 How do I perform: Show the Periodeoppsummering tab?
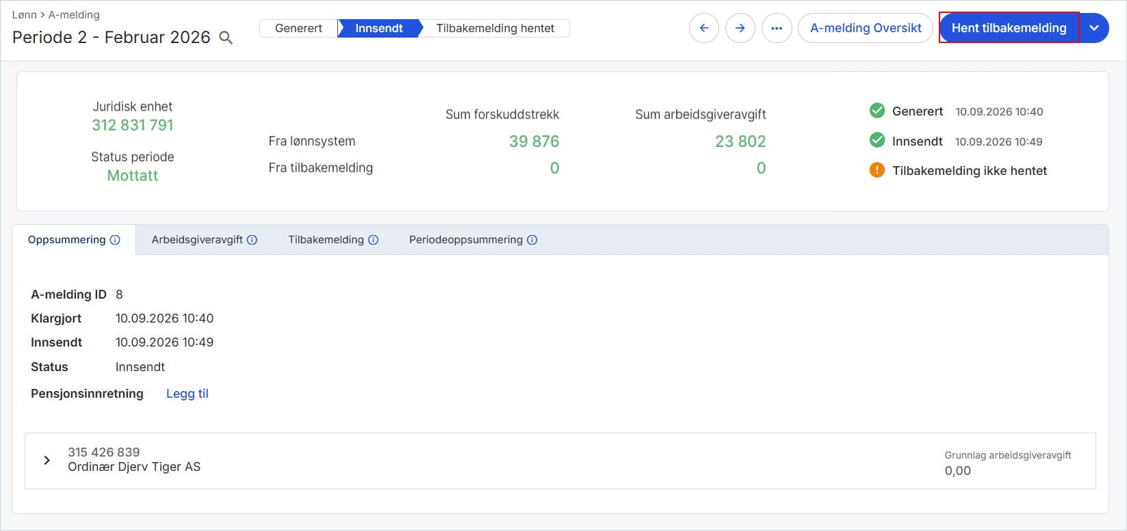pyautogui.click(x=473, y=240)
